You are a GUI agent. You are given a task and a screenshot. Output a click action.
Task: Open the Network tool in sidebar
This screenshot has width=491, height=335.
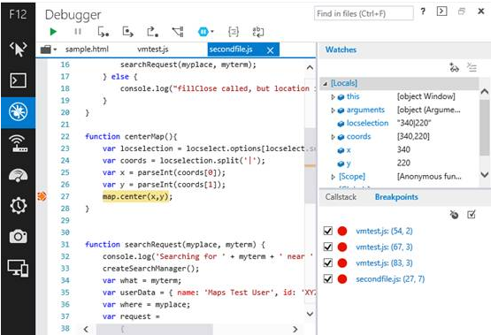click(19, 143)
